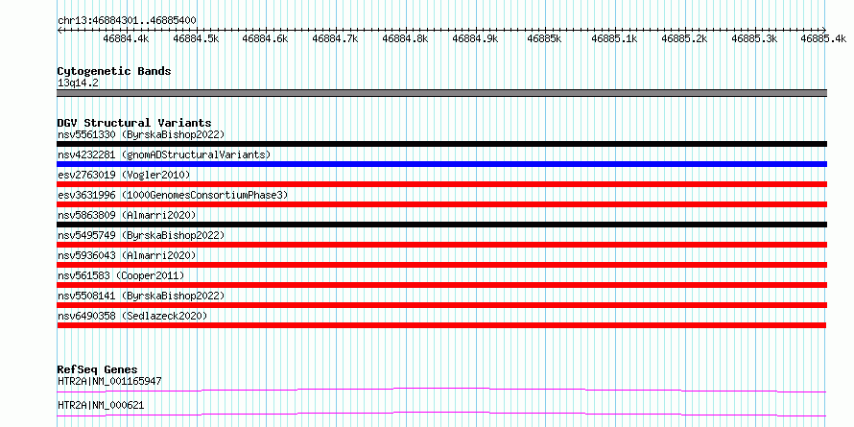The image size is (854, 427).
Task: Open gene label HTR2A|NM_001165947
Action: (109, 381)
